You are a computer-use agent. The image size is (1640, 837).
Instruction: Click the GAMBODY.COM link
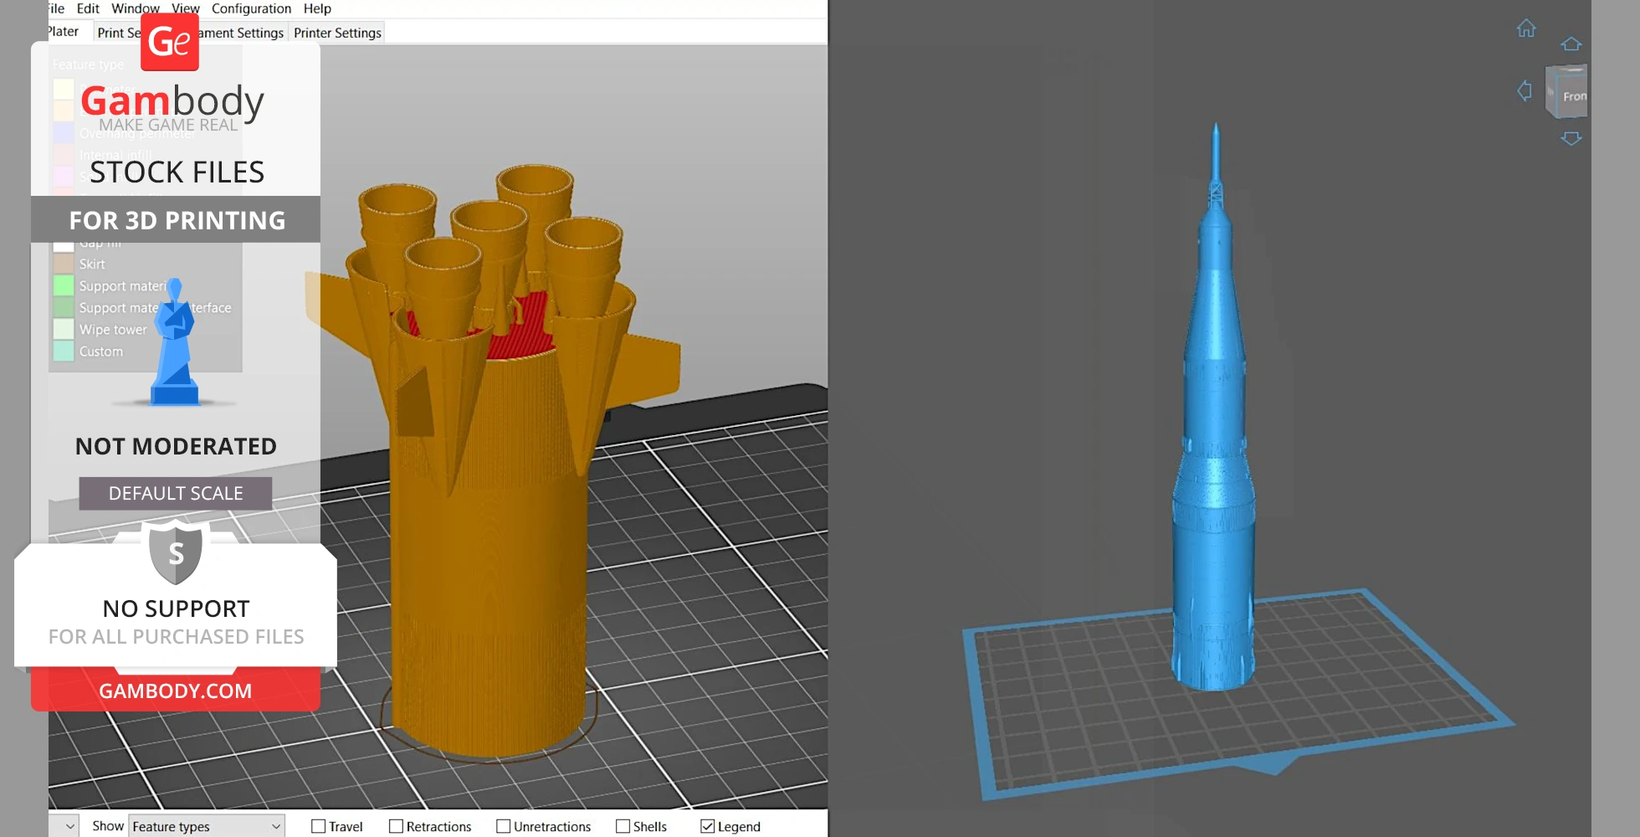click(176, 691)
